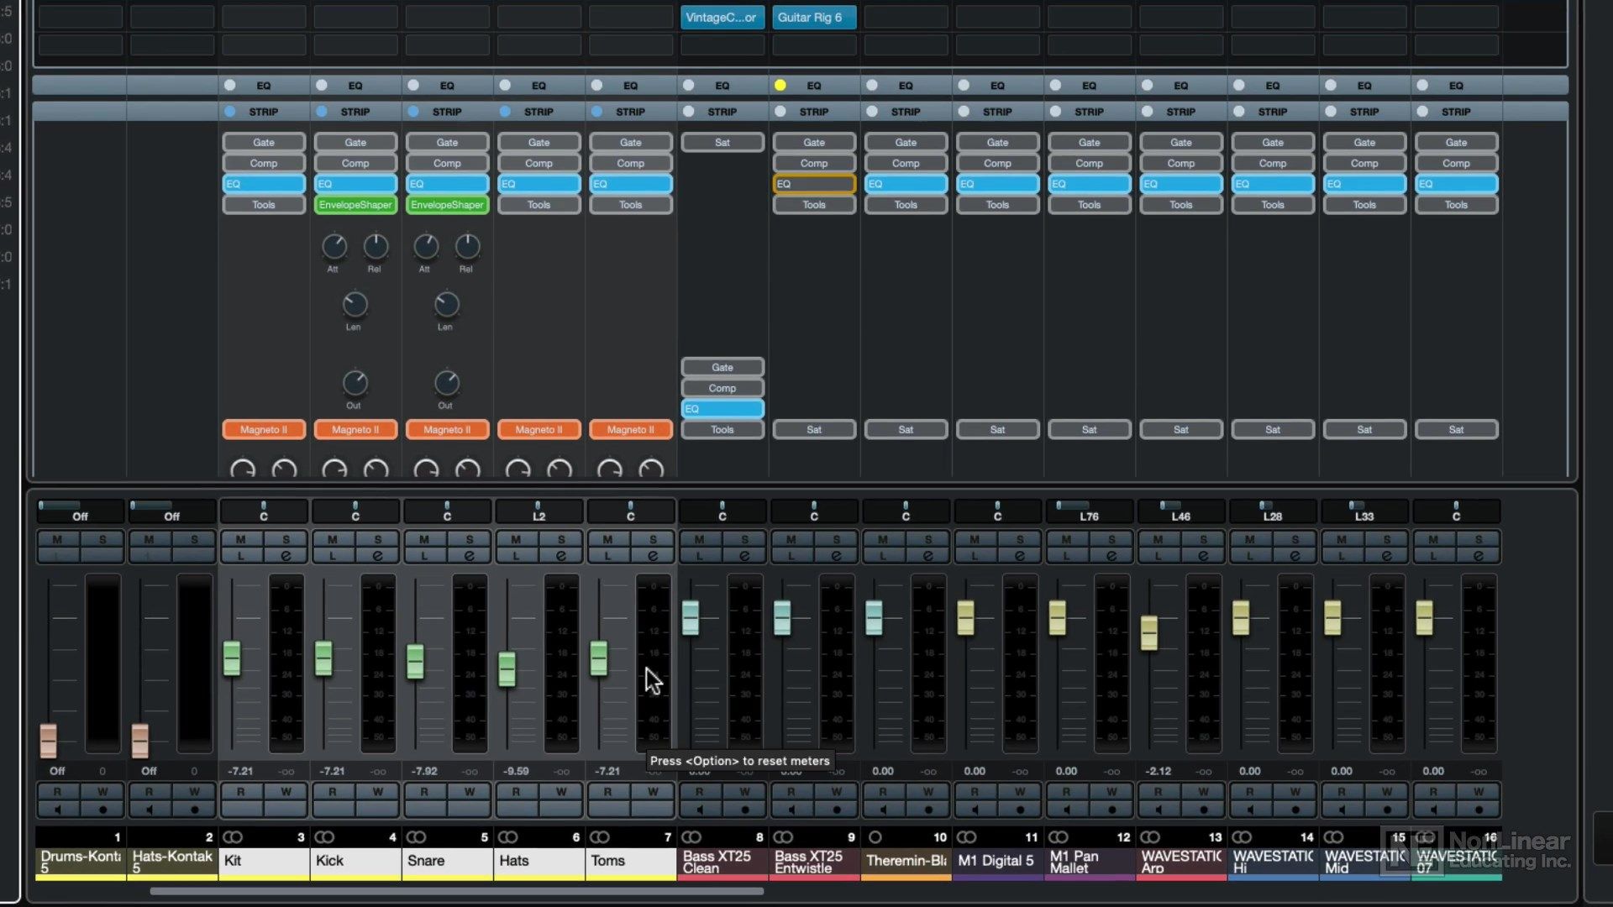Expand Gate module on WAVESTATION Arp strip

point(1181,142)
